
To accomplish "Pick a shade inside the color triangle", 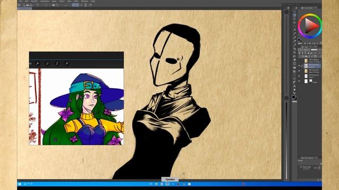I will [310, 26].
